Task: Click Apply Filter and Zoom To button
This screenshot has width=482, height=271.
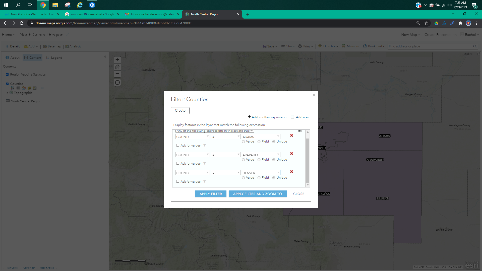Action: coord(257,194)
